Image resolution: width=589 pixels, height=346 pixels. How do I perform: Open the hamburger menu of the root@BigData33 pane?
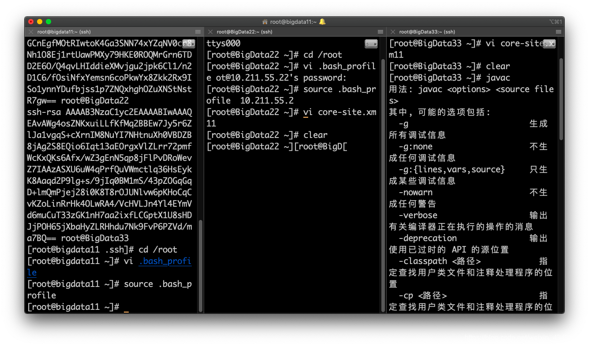click(x=559, y=32)
